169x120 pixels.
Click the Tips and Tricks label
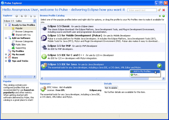click(x=20, y=61)
